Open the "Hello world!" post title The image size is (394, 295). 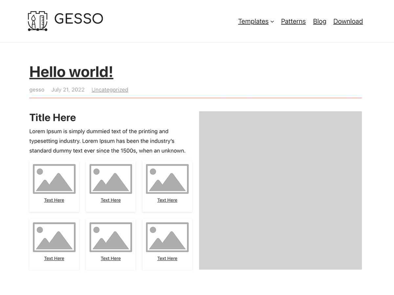tap(71, 72)
